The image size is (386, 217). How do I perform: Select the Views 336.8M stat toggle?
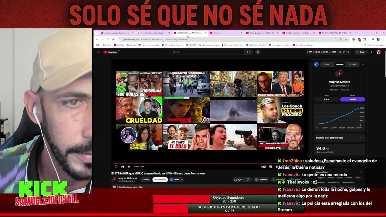coord(352,99)
